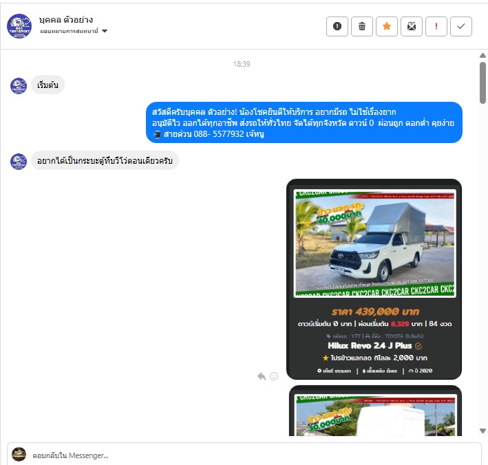
Task: Select the blue greeting message bubble
Action: (x=304, y=122)
